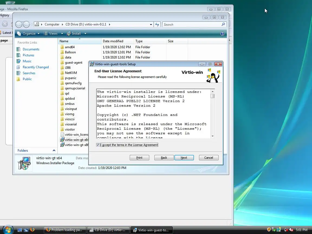Select virtio-win-gt-x86 installer file
The image size is (312, 234).
(x=74, y=145)
